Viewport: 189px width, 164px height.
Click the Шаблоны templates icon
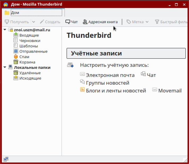pyautogui.click(x=16, y=46)
